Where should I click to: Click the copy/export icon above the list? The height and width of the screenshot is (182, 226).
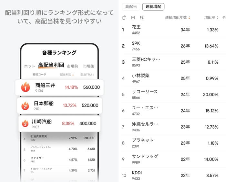click(124, 18)
